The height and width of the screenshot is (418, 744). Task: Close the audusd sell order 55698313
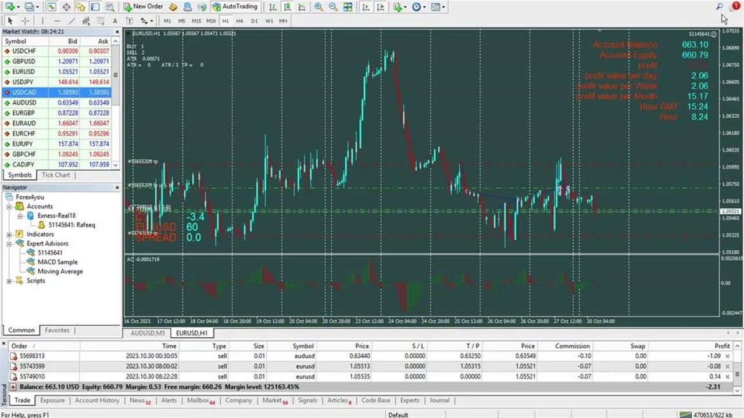click(727, 356)
